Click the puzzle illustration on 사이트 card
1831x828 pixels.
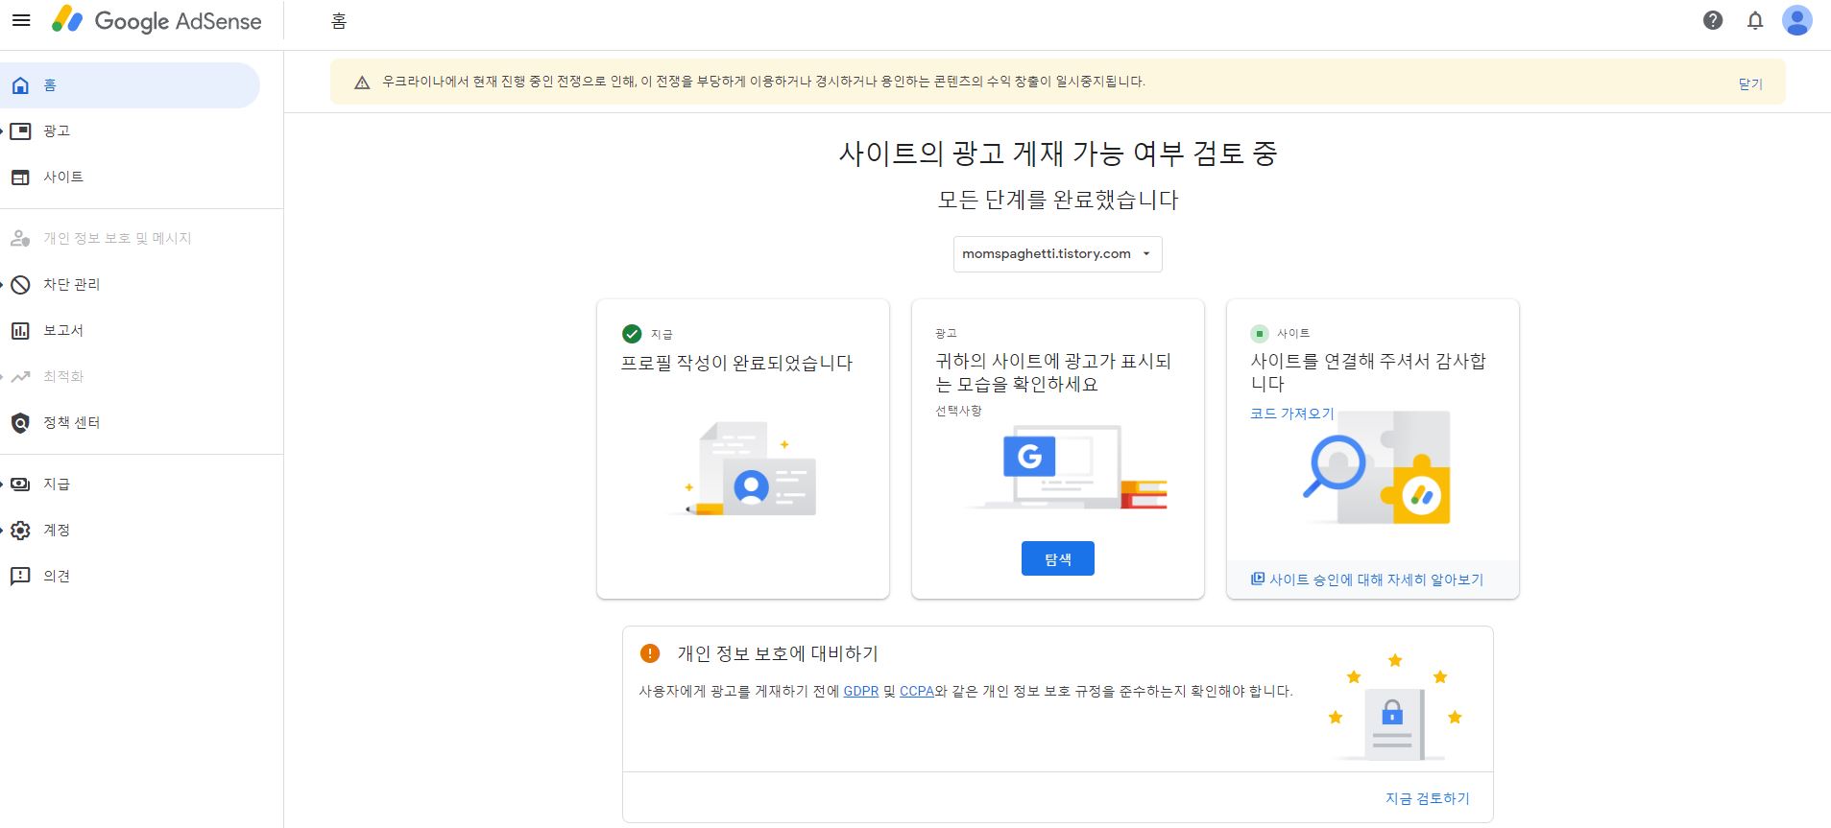point(1376,468)
